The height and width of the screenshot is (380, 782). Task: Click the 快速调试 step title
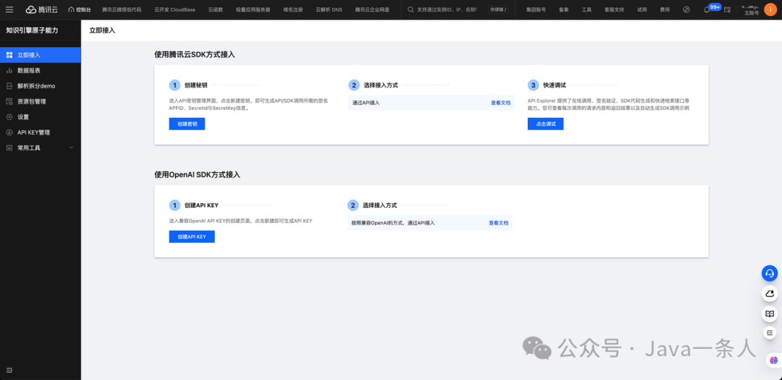[x=554, y=85]
